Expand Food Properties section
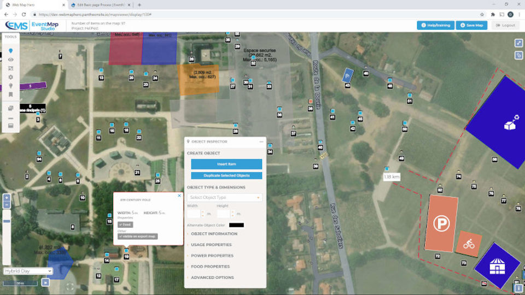The width and height of the screenshot is (525, 295). coord(210,267)
